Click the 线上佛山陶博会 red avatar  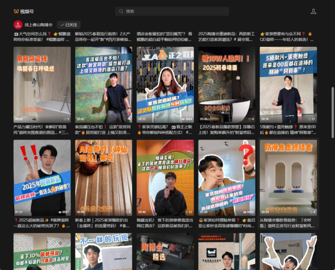tap(18, 25)
